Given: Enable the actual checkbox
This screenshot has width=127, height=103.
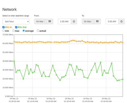Looking at the screenshot, I should [x=38, y=31].
